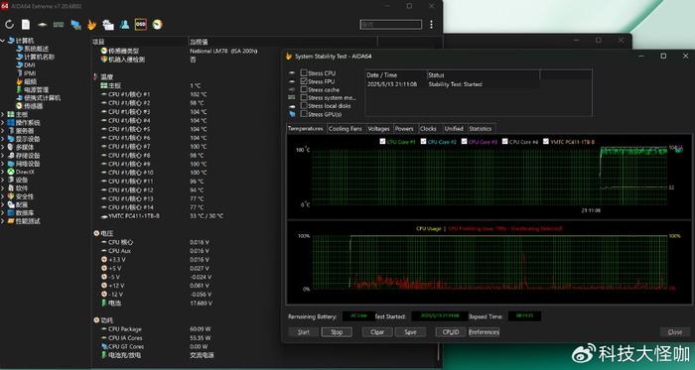Click the Clear button
The height and width of the screenshot is (370, 695).
(x=377, y=332)
